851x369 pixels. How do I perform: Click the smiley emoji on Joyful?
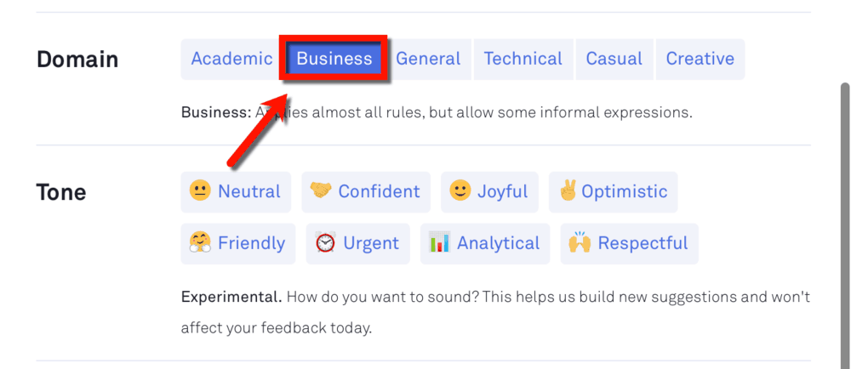tap(460, 191)
